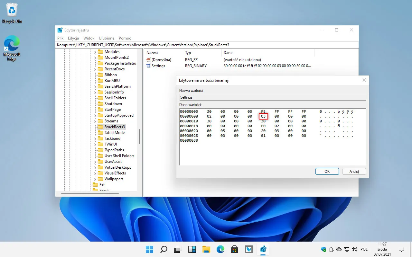Open the Widgets panel from taskbar
Image resolution: width=412 pixels, height=257 pixels.
192,249
